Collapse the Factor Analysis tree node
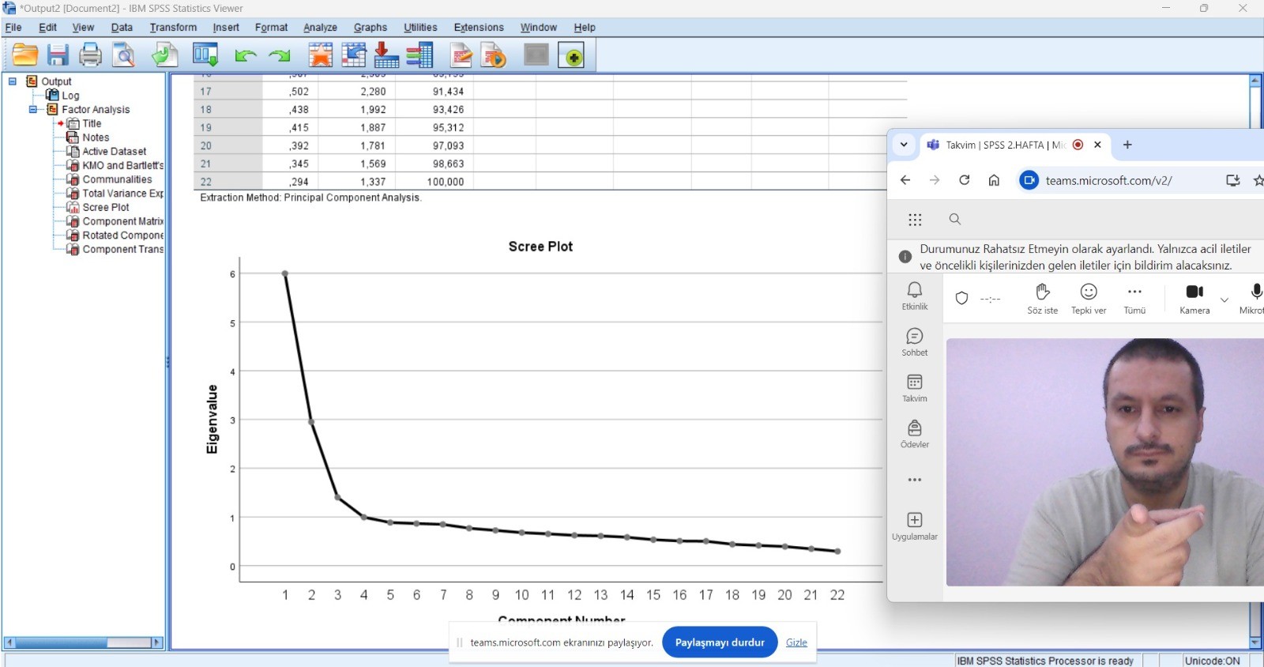 [x=33, y=110]
